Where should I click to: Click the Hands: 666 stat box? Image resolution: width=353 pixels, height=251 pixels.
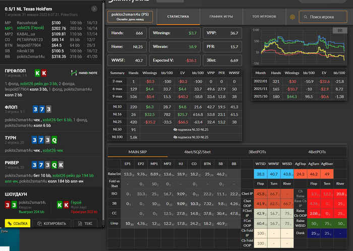[x=127, y=33]
